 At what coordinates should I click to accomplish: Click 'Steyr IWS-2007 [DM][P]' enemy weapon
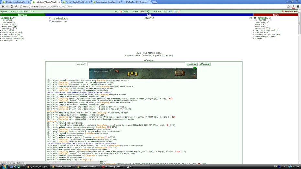click(266, 30)
